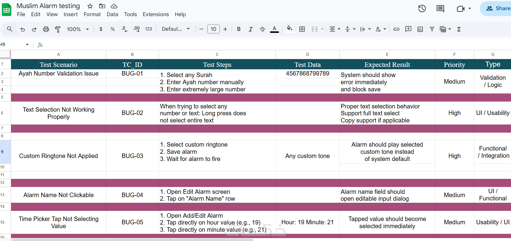511x241 pixels.
Task: Open the Tools menu
Action: click(x=130, y=14)
